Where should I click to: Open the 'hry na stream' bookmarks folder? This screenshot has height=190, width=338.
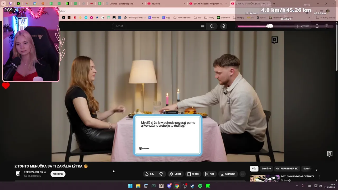tap(182, 18)
